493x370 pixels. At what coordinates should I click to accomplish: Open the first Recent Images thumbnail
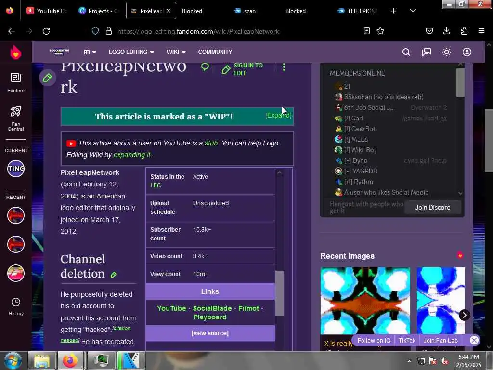point(365,301)
